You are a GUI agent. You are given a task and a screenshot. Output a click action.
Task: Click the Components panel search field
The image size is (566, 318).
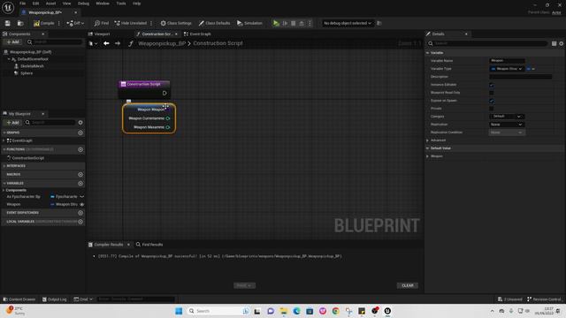[55, 42]
